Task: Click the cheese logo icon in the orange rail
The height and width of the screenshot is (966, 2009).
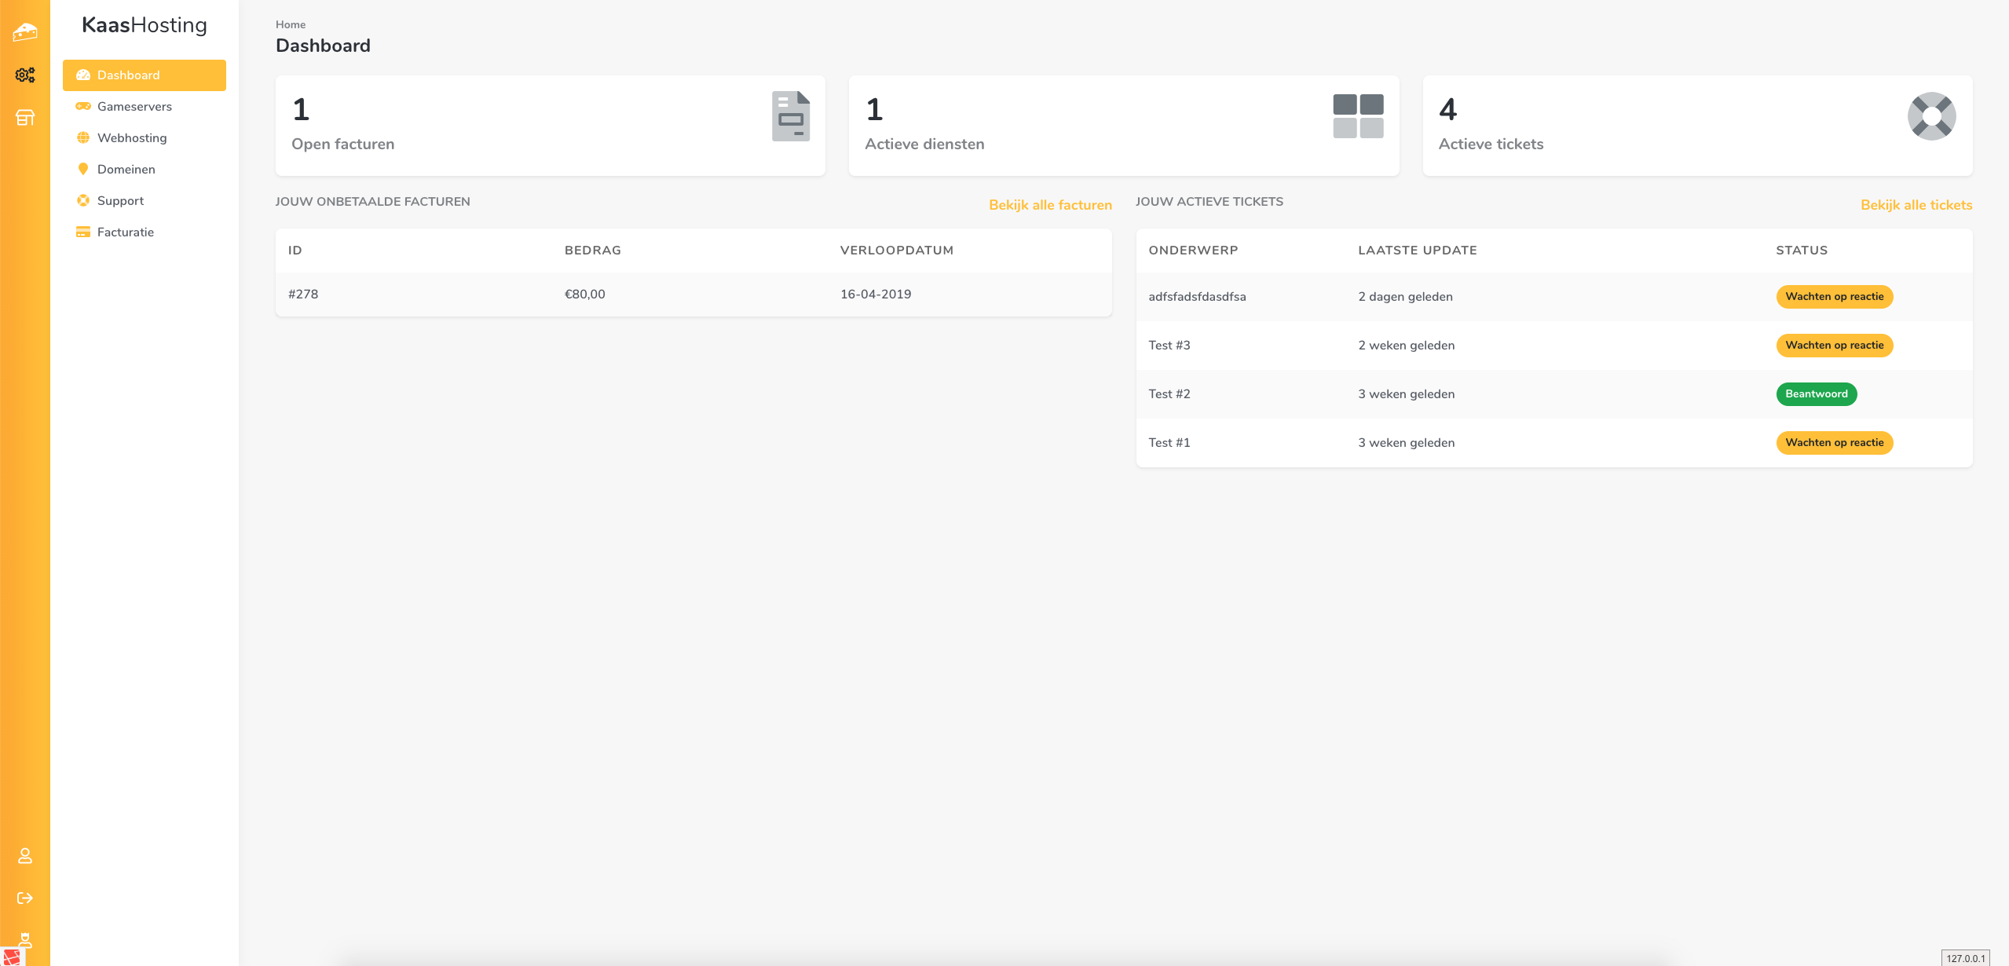Action: tap(25, 32)
